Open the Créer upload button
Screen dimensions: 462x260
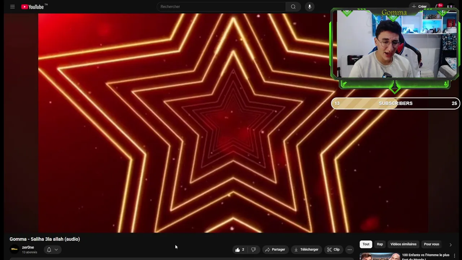pos(419,6)
